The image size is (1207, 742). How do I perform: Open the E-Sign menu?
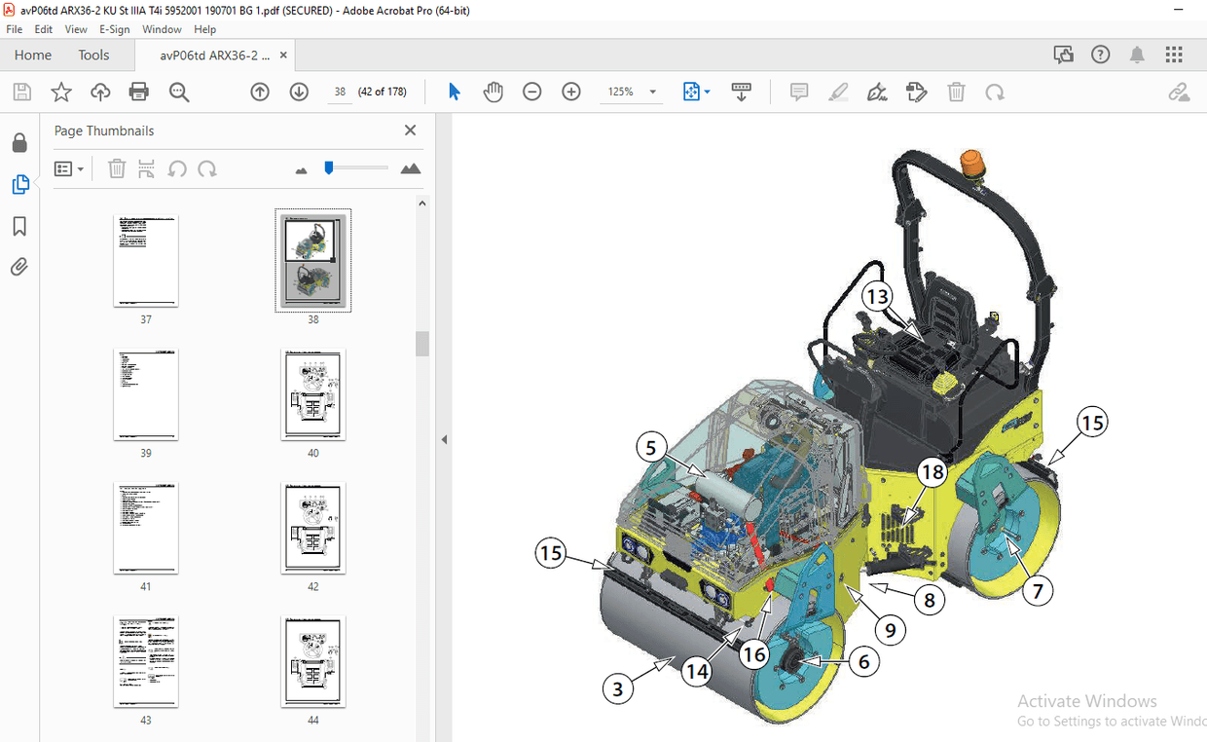(115, 29)
